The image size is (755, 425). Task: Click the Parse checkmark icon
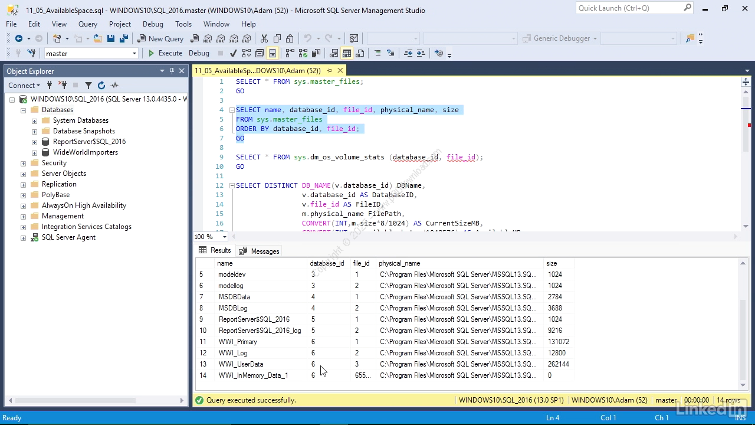(x=234, y=53)
